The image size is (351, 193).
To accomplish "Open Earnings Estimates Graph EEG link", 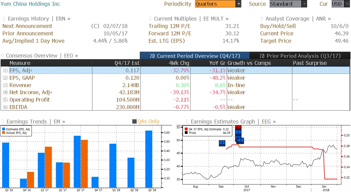I will coord(233,121).
